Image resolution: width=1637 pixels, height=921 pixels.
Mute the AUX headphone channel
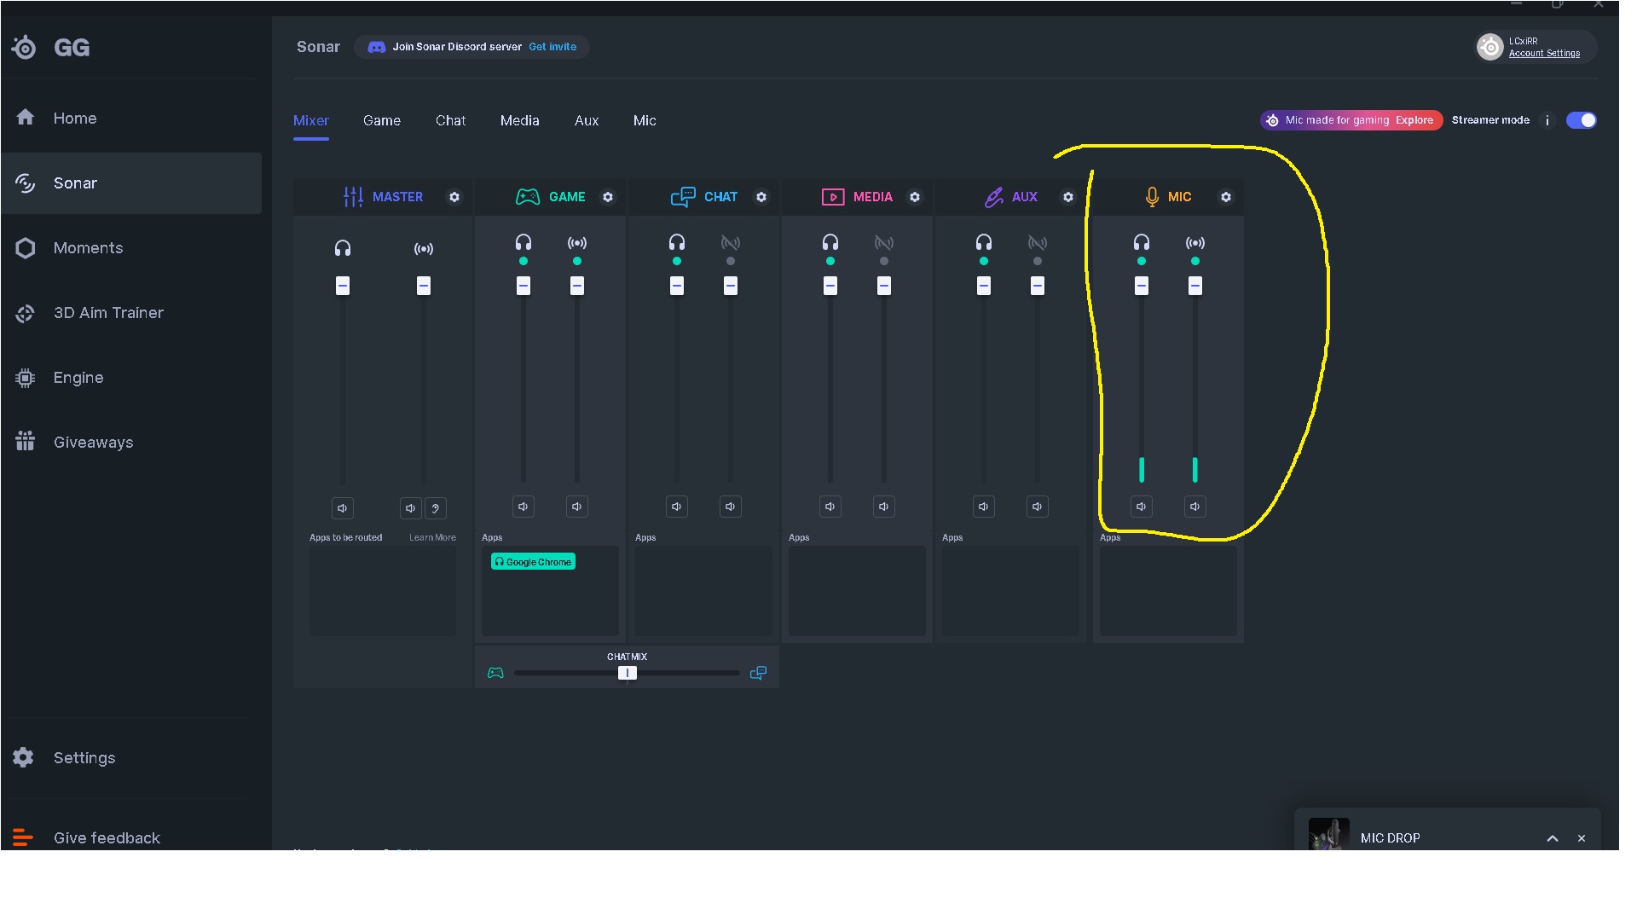[x=983, y=507]
